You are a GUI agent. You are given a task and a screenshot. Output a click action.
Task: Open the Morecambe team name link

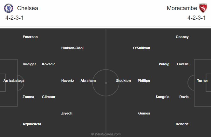click(x=181, y=8)
